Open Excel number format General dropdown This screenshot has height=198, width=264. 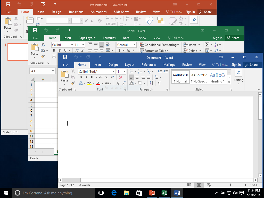pyautogui.click(x=135, y=45)
